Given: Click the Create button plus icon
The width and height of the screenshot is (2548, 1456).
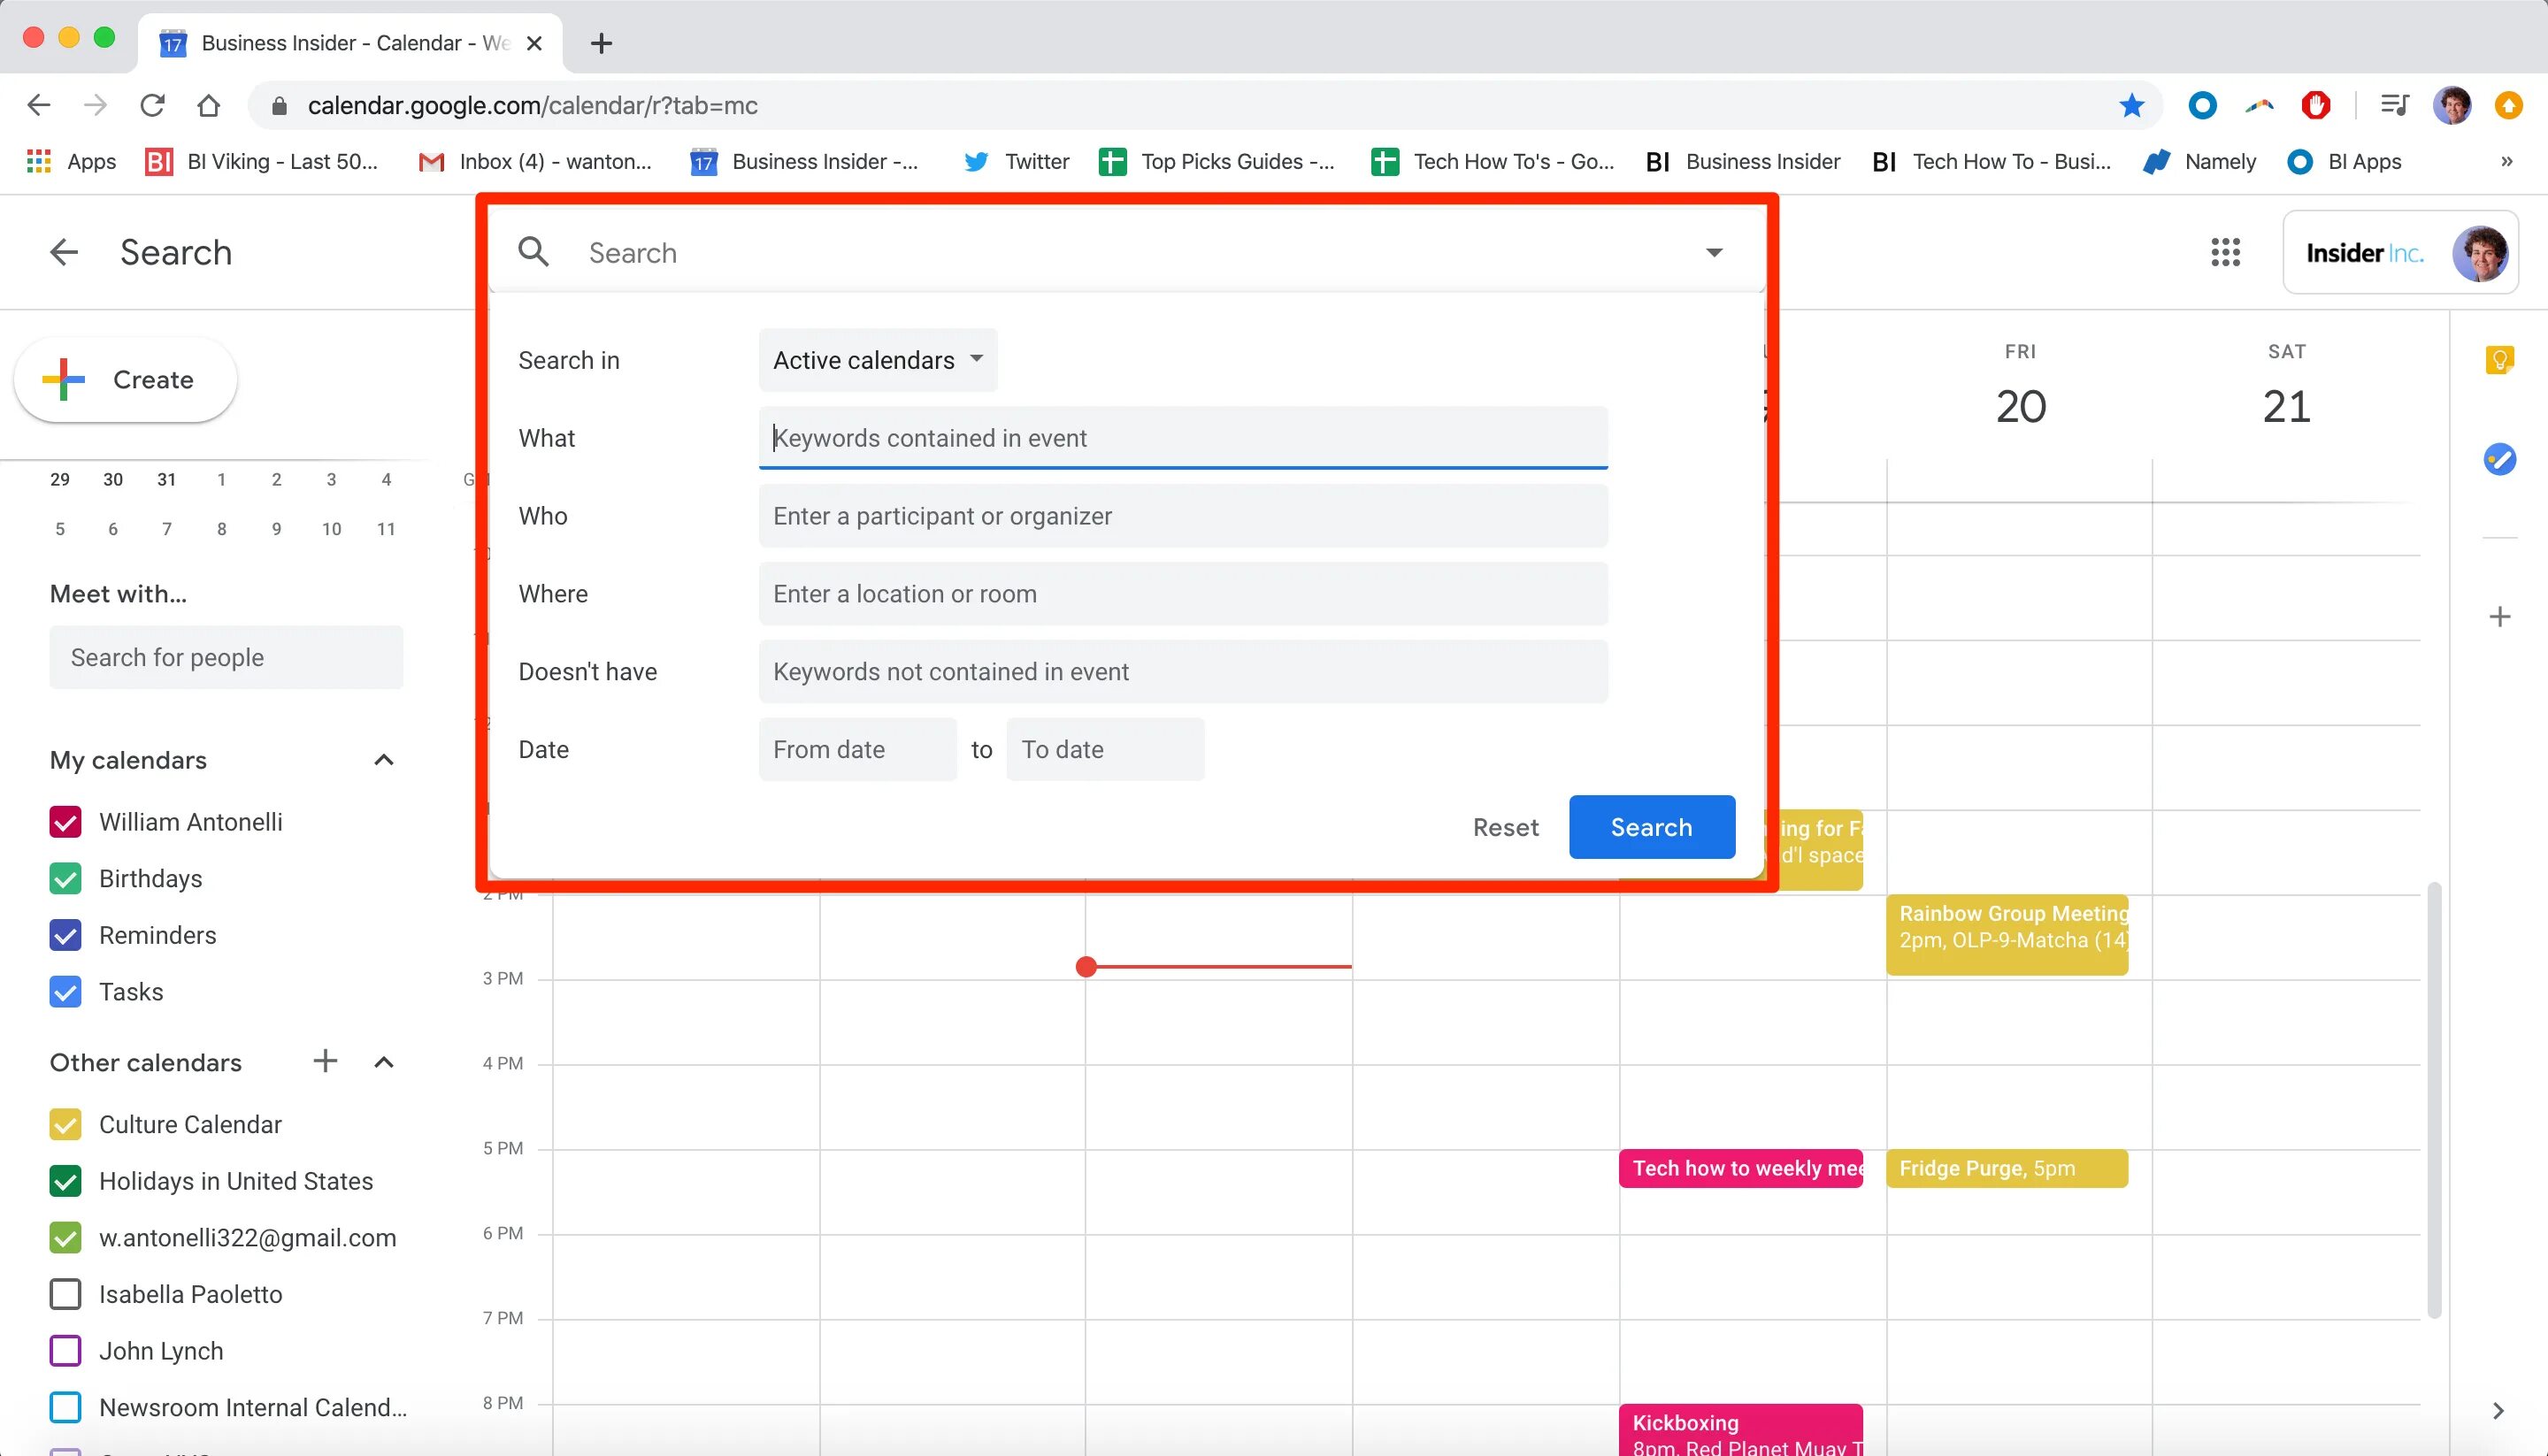Looking at the screenshot, I should click(x=73, y=379).
